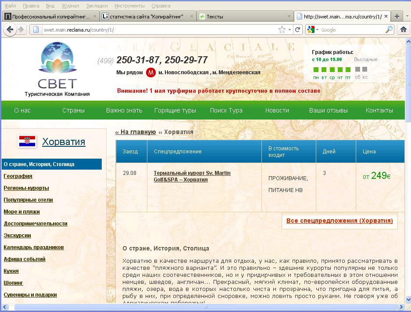Click the Reload page icon
Screen dimensions: 411x312
pyautogui.click(x=297, y=30)
